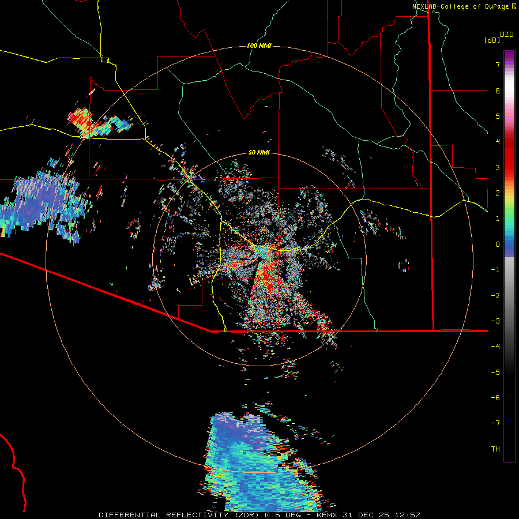Click the 50 NMI range ring label

259,152
